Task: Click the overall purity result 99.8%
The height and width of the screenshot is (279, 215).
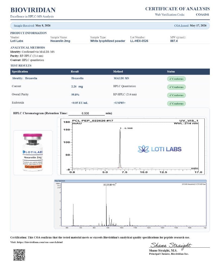Action: [x=75, y=95]
